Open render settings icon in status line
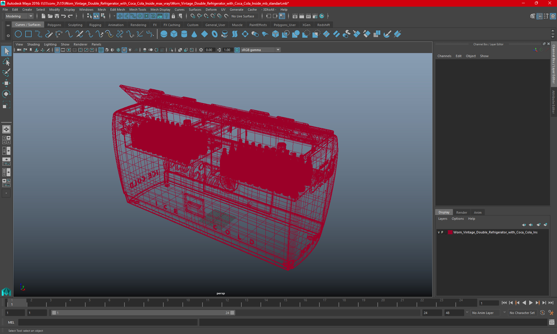 [x=315, y=16]
